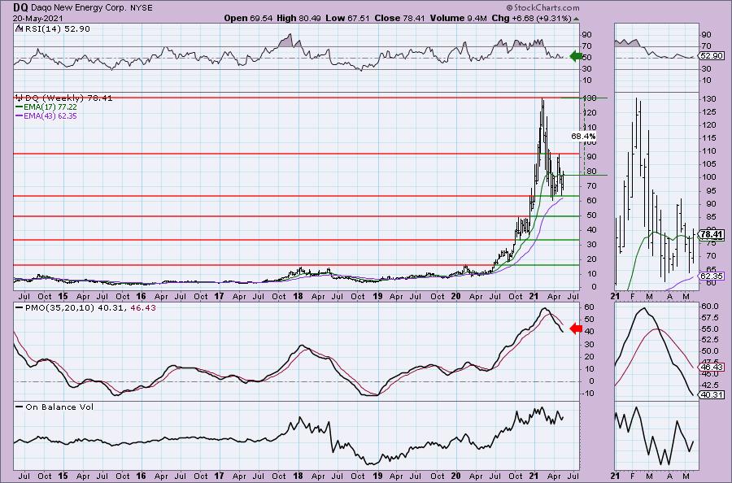Click the 68.4% measurement label
This screenshot has width=732, height=483.
pyautogui.click(x=583, y=137)
